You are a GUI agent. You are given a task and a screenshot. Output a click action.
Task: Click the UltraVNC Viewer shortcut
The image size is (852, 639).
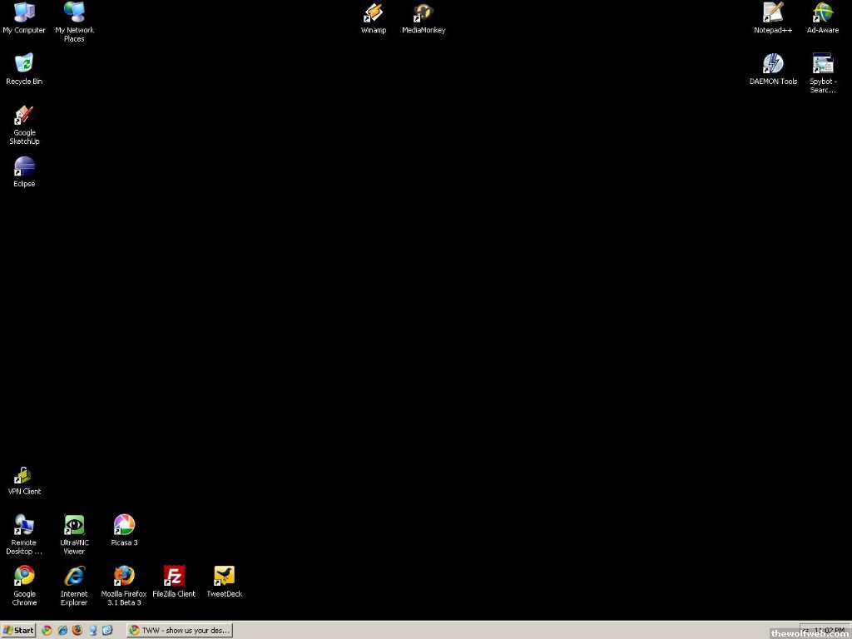[74, 526]
